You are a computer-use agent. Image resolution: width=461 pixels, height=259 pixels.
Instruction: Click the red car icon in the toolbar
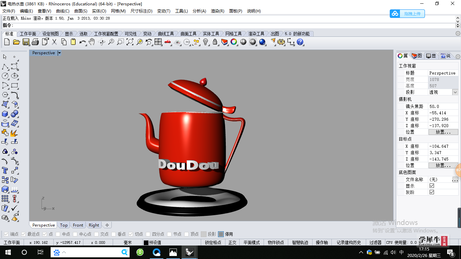[167, 42]
